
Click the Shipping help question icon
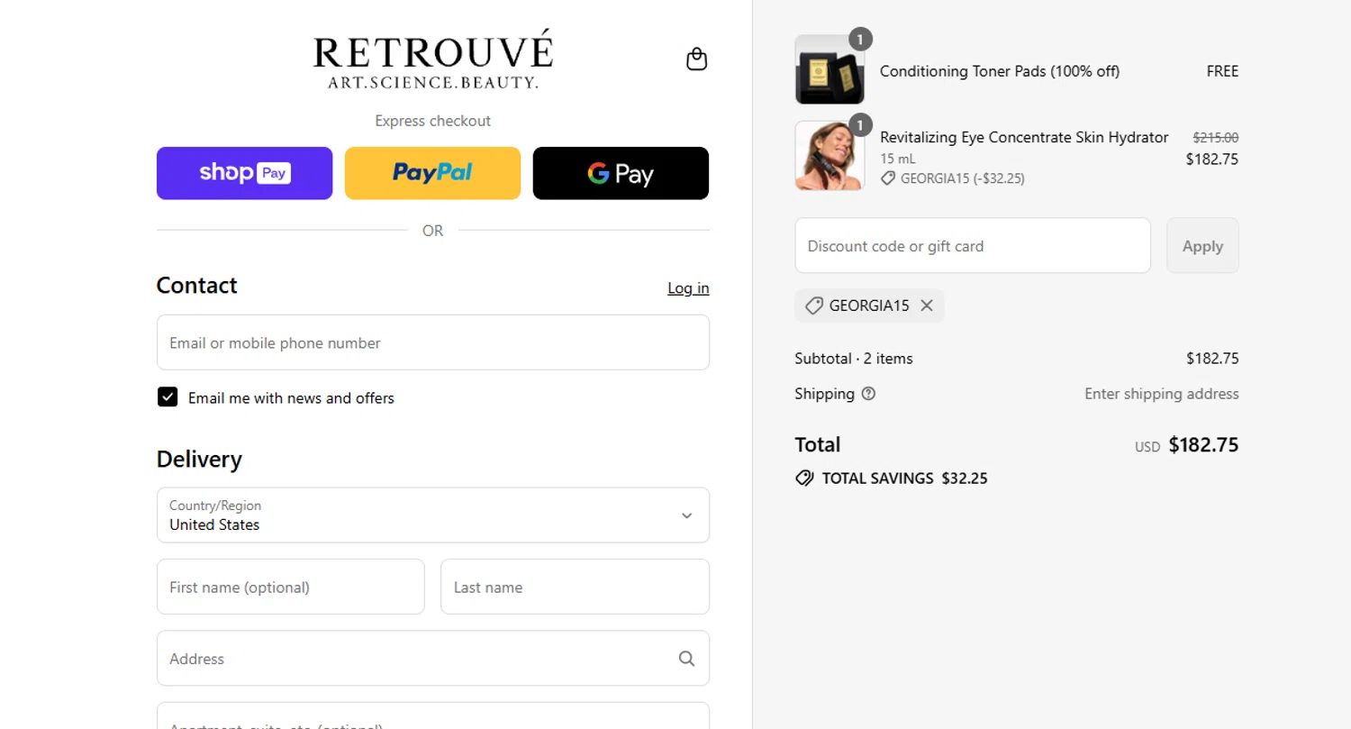pos(868,394)
